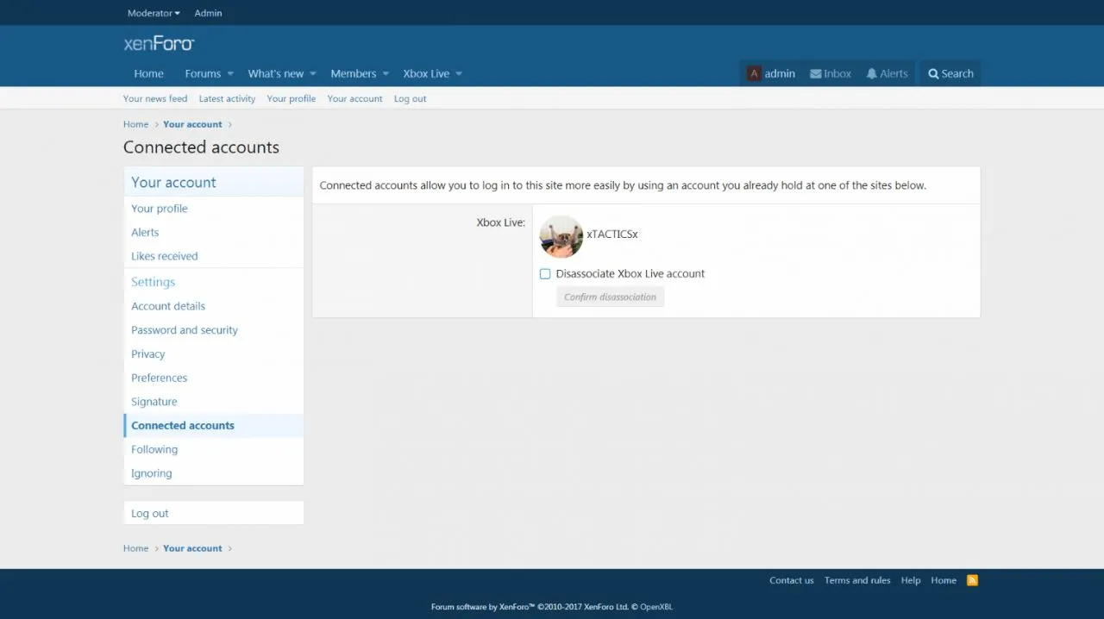
Task: Select Your profile in sidebar
Action: (x=213, y=209)
